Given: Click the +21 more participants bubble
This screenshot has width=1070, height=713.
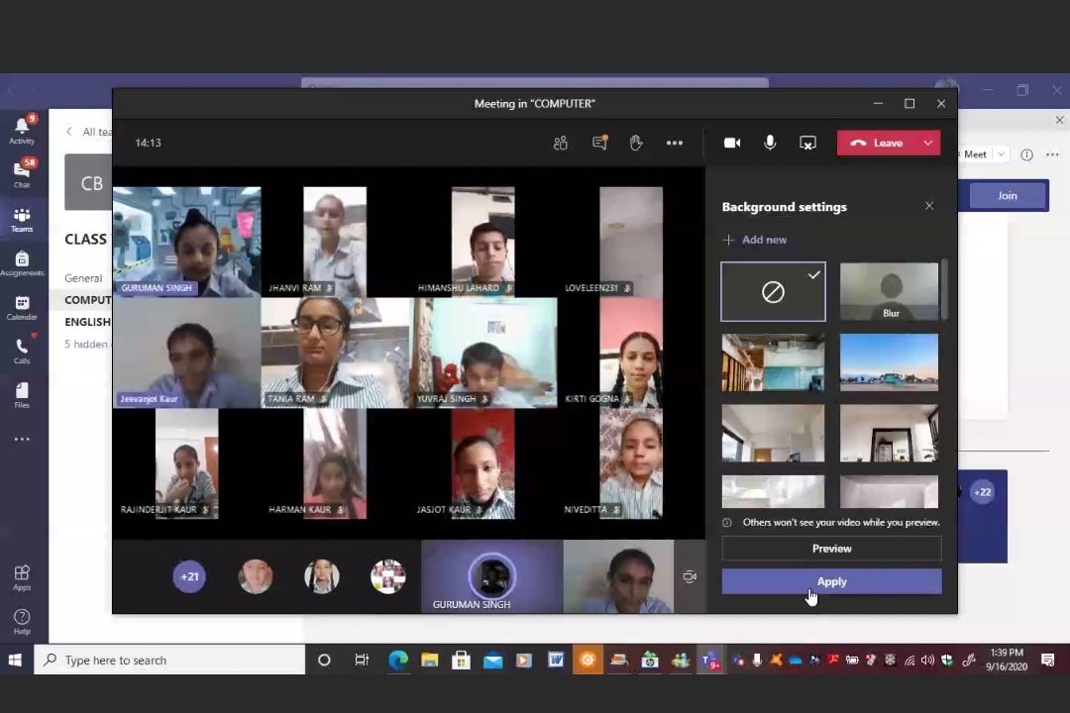Looking at the screenshot, I should 189,576.
